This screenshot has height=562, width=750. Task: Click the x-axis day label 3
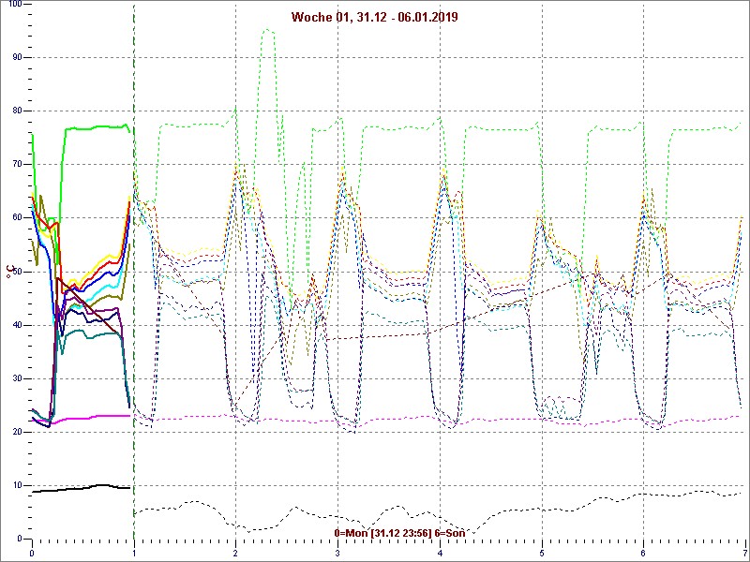coord(337,553)
